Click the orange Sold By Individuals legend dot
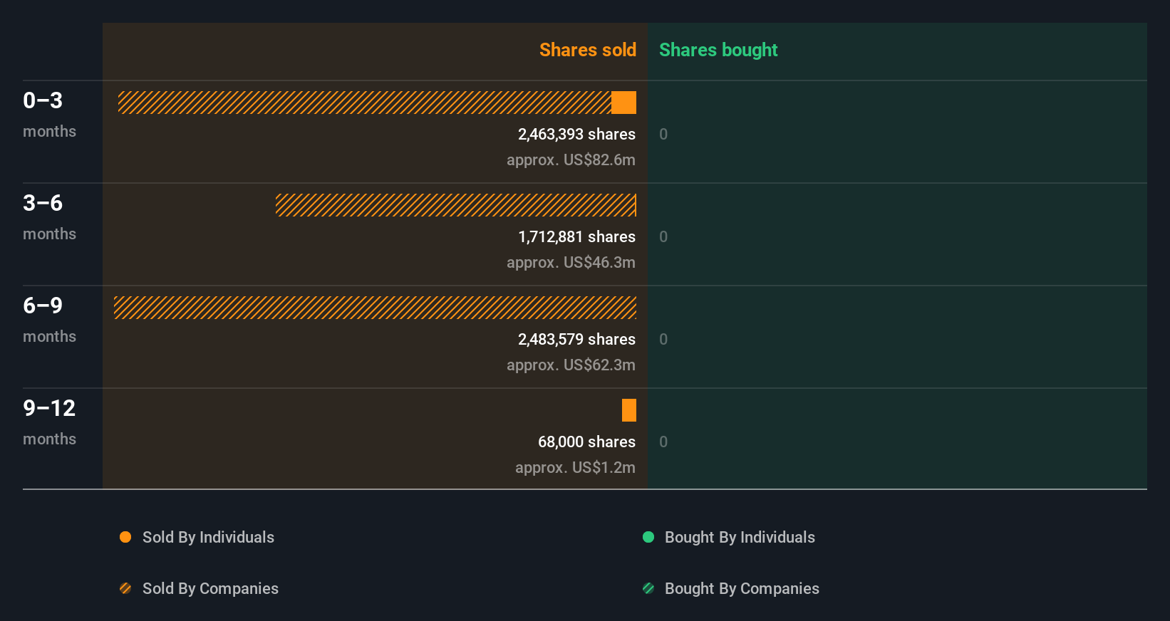This screenshot has height=621, width=1170. (x=125, y=537)
